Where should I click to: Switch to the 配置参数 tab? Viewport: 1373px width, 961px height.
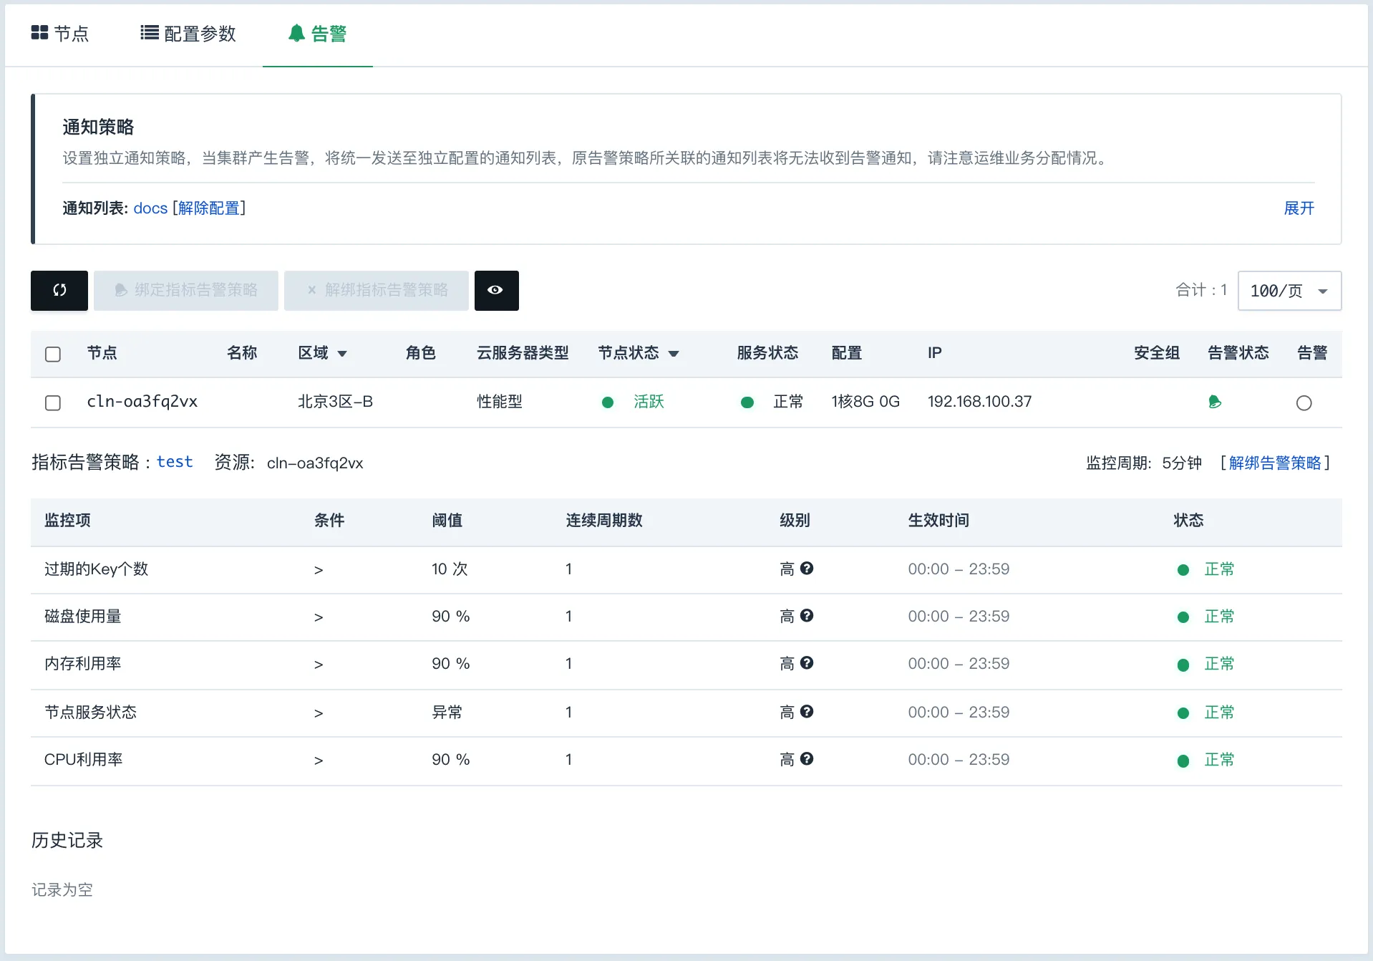[188, 34]
